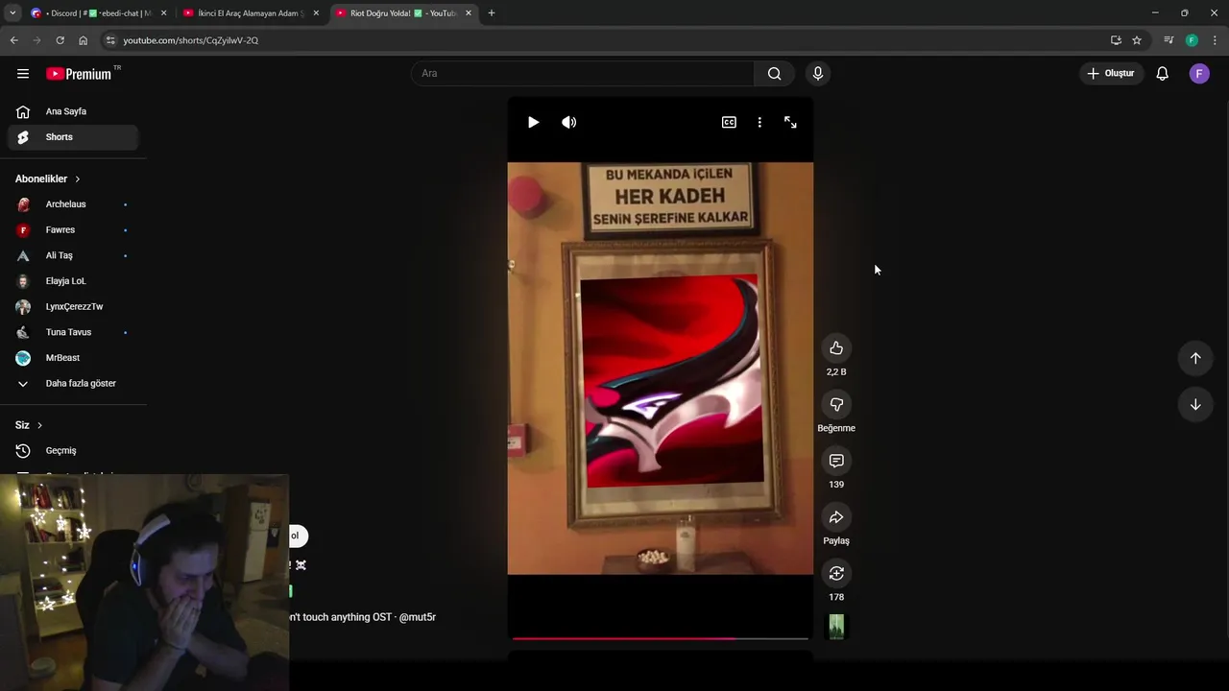Image resolution: width=1229 pixels, height=691 pixels.
Task: Open the Archelaus subscription channel
Action: [73, 204]
